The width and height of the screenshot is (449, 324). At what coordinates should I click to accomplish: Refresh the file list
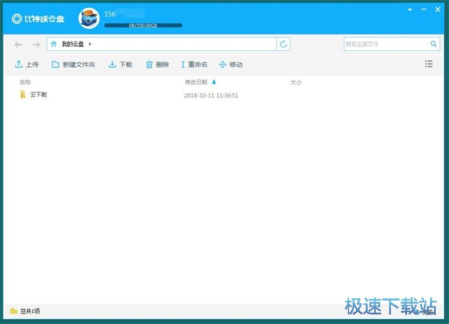pos(284,44)
